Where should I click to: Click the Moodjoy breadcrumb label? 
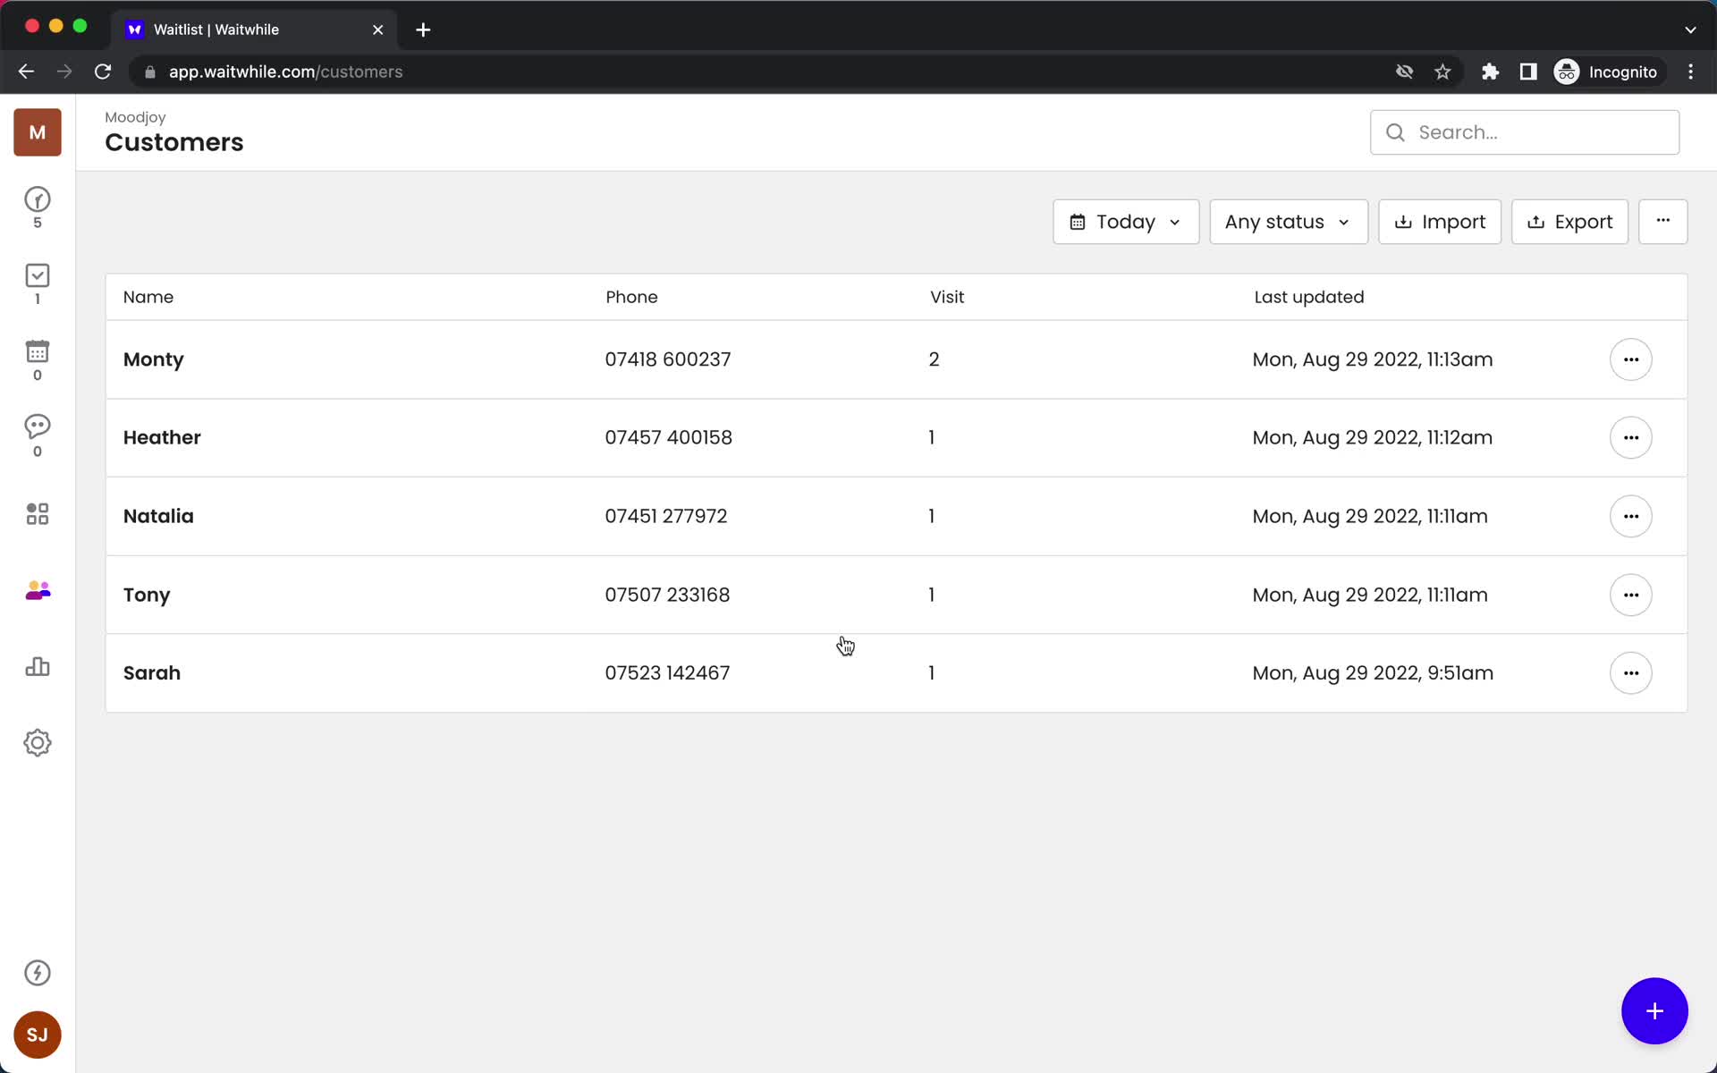point(135,117)
